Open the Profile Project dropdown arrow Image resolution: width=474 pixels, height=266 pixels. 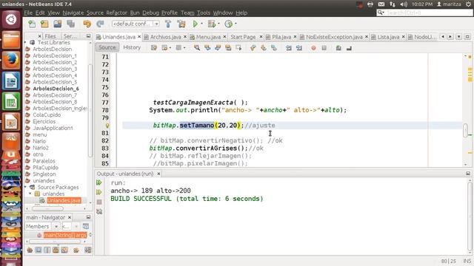point(236,24)
